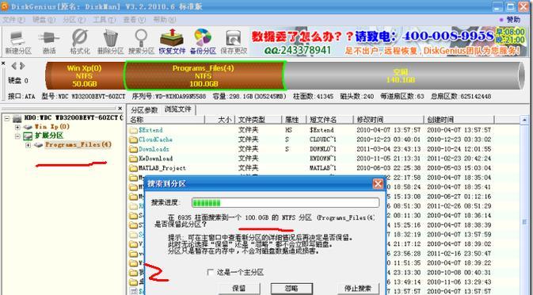Close the disk map panel with x
This screenshot has width=533, height=295.
tap(3, 63)
